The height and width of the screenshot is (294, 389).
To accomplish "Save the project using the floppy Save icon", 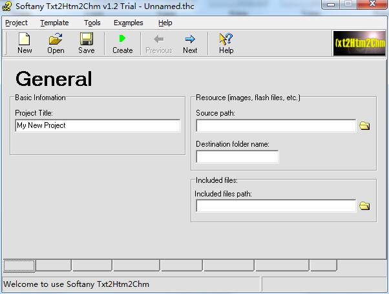I will [x=87, y=43].
